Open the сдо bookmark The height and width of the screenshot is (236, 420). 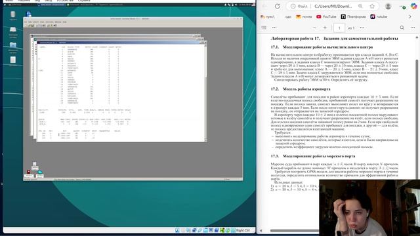(x=288, y=16)
